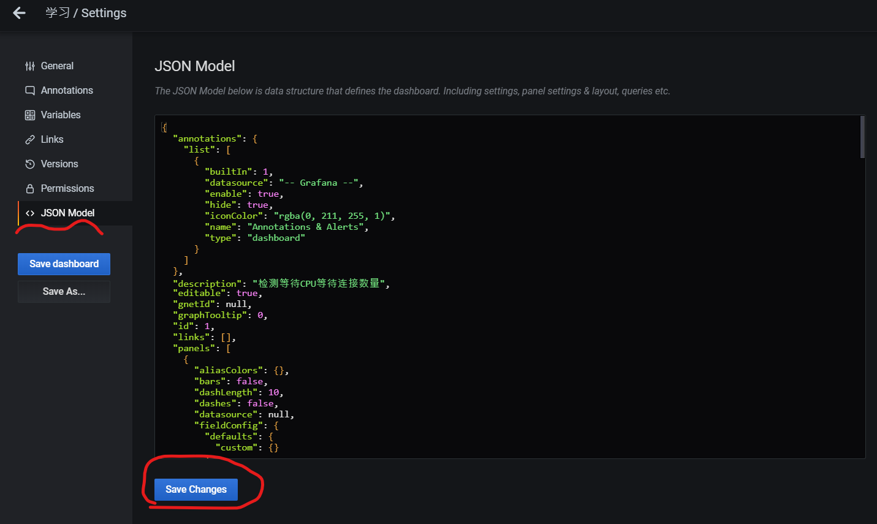Click the "type": "dashboard" line
The height and width of the screenshot is (524, 877).
tap(255, 238)
